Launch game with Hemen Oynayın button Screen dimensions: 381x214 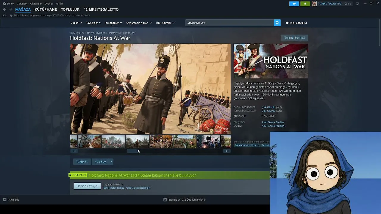pyautogui.click(x=87, y=186)
